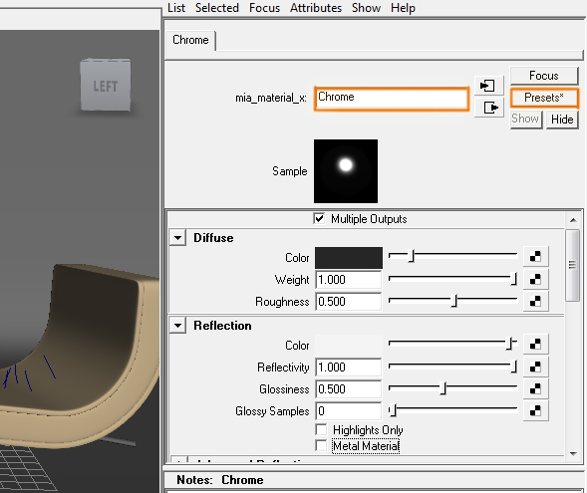This screenshot has width=587, height=493.
Task: Click the Glossiness slider
Action: pos(453,388)
